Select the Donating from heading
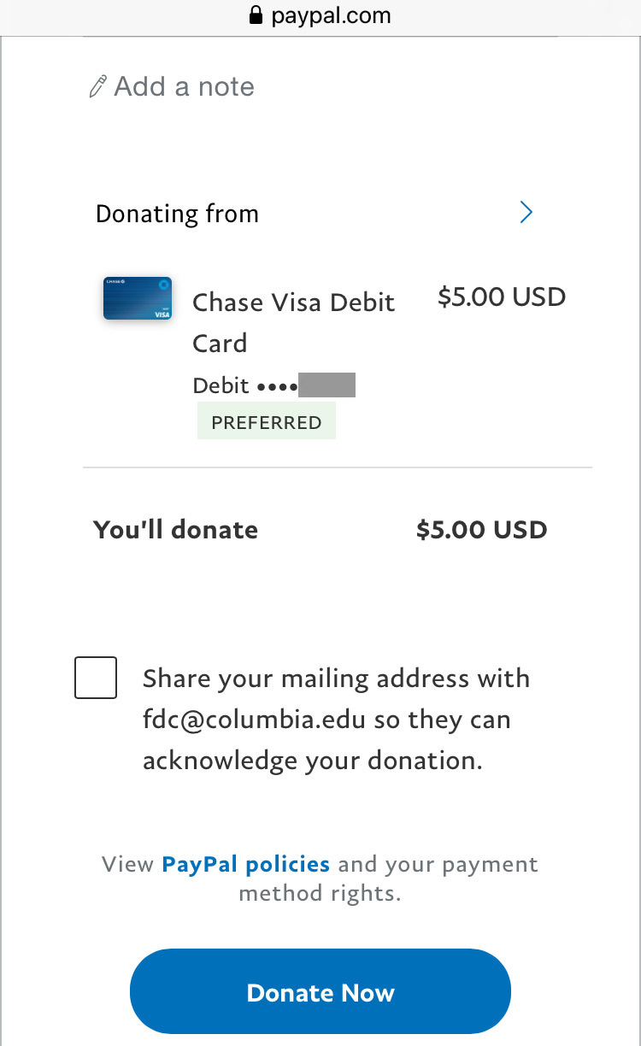641x1046 pixels. pyautogui.click(x=177, y=214)
